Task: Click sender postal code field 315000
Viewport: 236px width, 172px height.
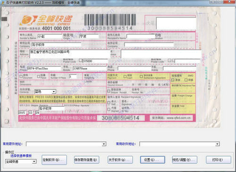Action: (x=95, y=61)
